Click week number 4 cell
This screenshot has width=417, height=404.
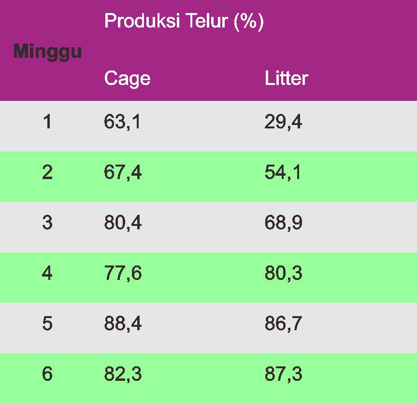(47, 274)
